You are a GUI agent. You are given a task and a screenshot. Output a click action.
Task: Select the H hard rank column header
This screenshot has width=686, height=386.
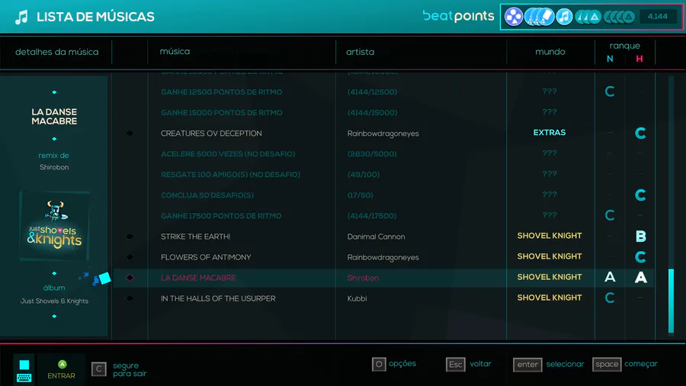pyautogui.click(x=640, y=59)
